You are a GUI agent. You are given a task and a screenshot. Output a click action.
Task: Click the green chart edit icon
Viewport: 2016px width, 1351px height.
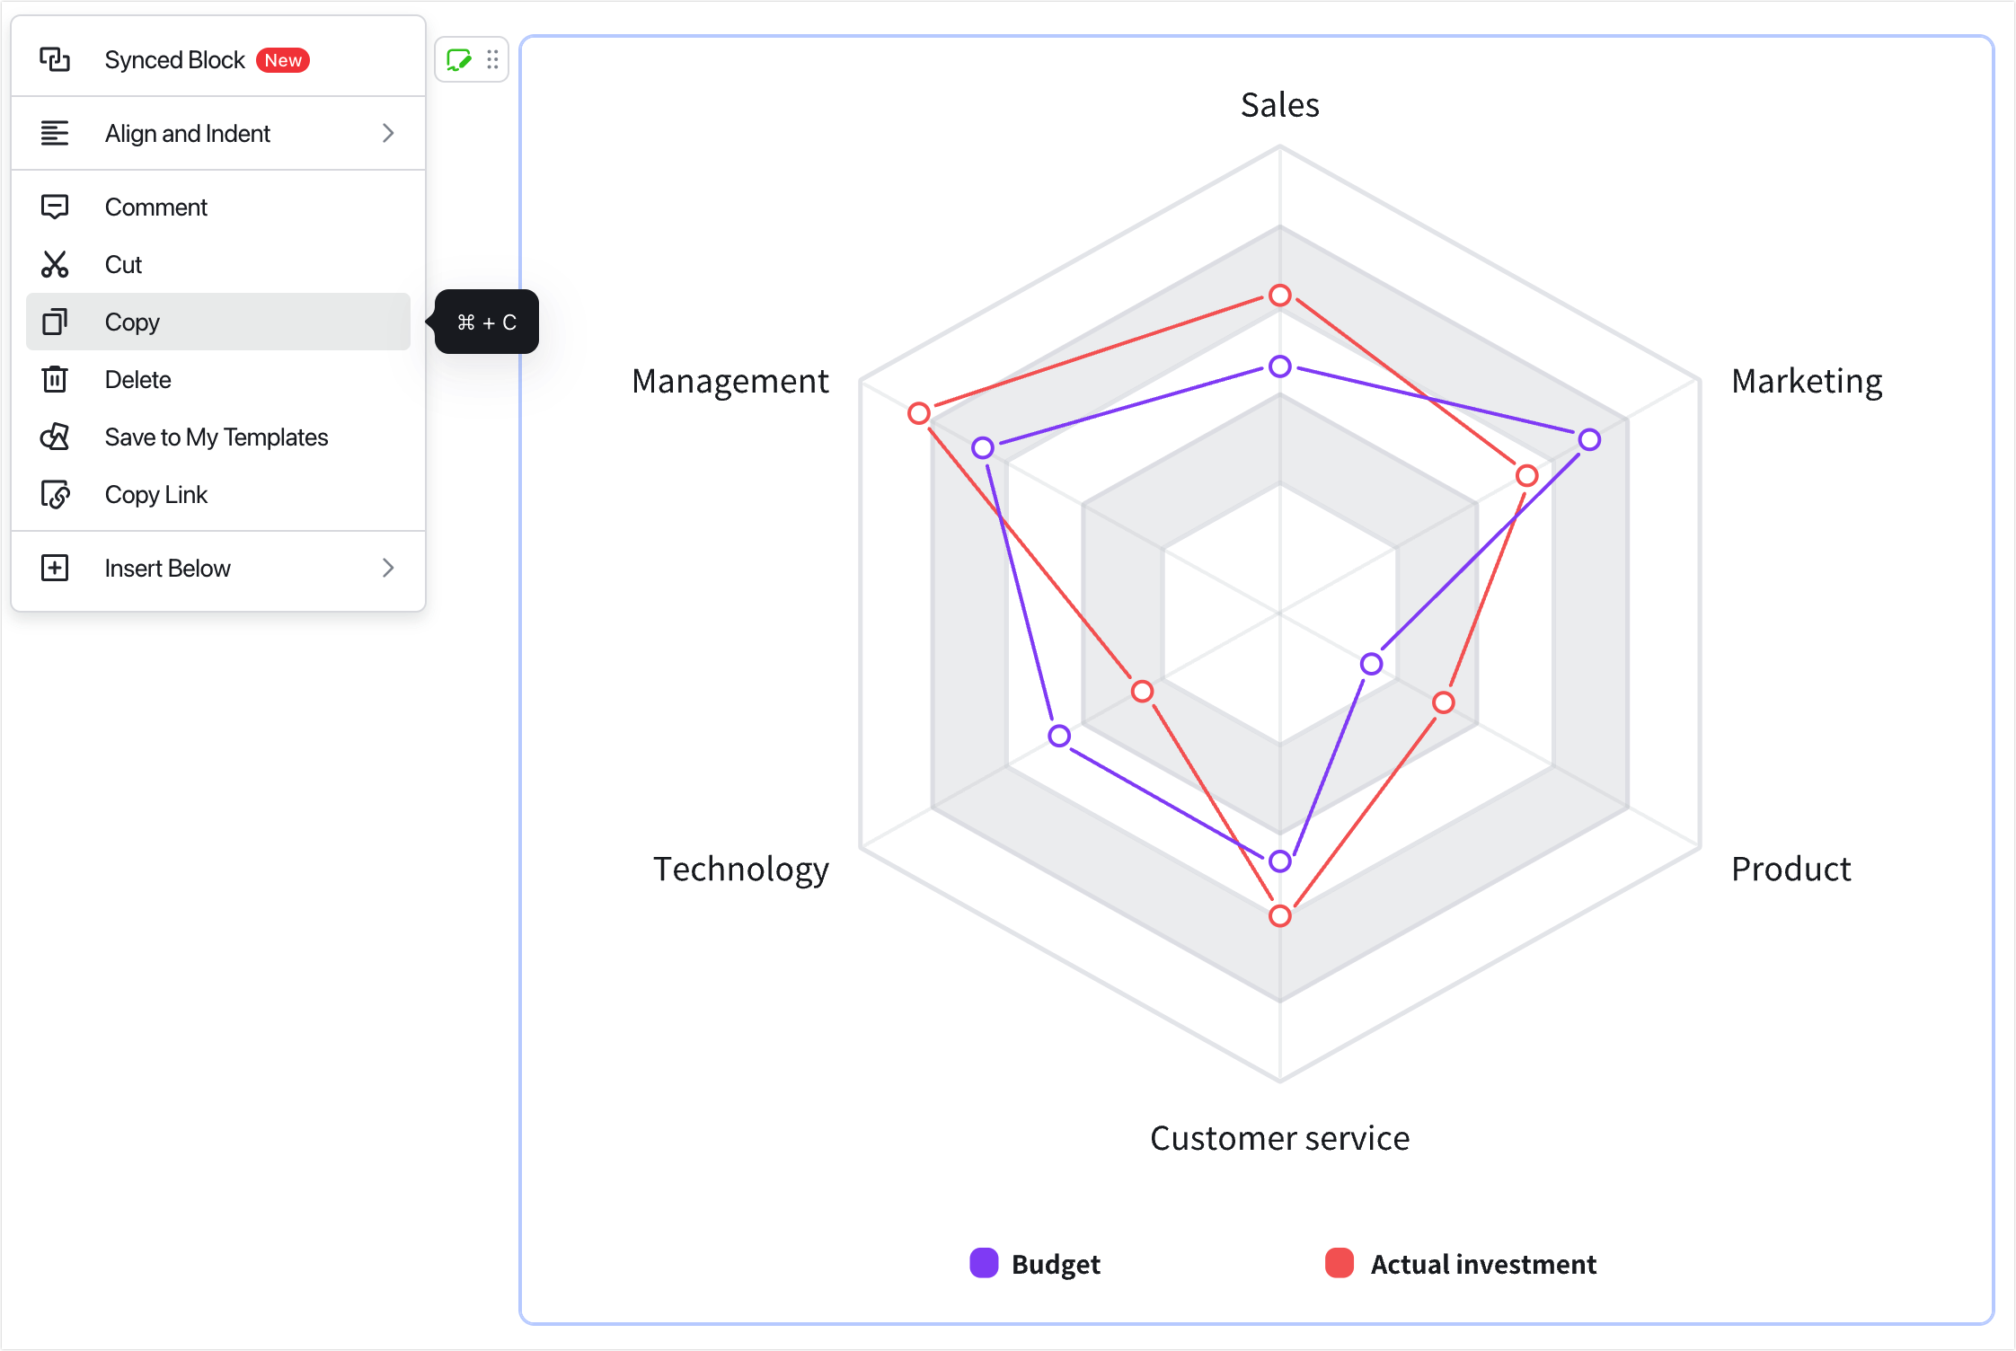(459, 59)
